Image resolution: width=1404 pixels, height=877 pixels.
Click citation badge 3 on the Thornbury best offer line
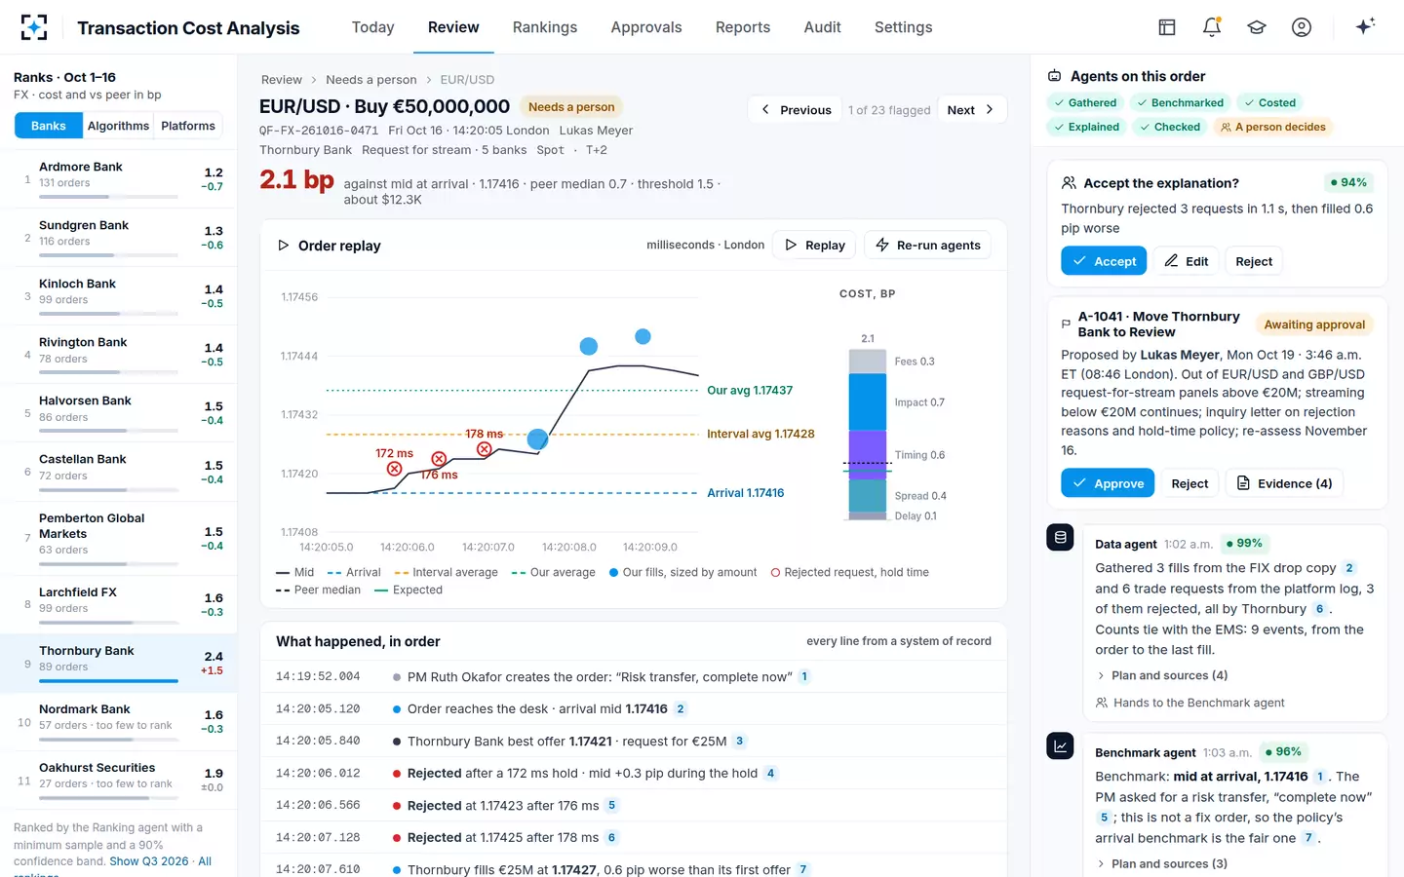[x=739, y=742]
